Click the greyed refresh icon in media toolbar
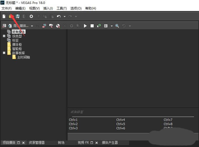This screenshot has width=199, height=147. point(124,26)
